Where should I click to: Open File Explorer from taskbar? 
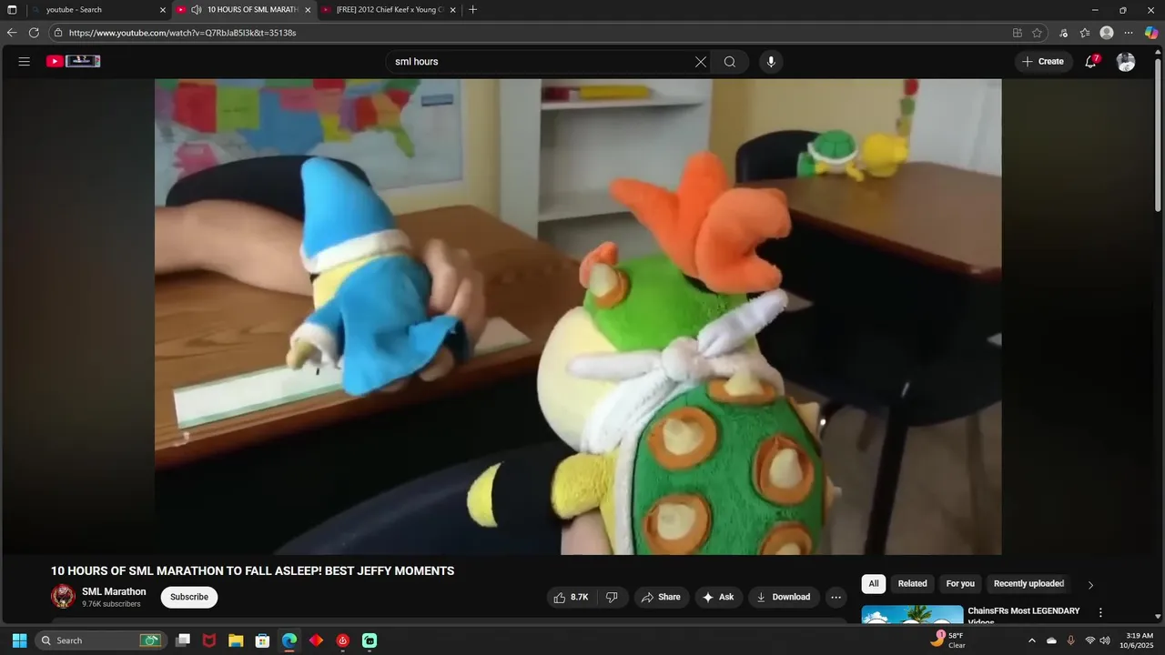(x=236, y=640)
